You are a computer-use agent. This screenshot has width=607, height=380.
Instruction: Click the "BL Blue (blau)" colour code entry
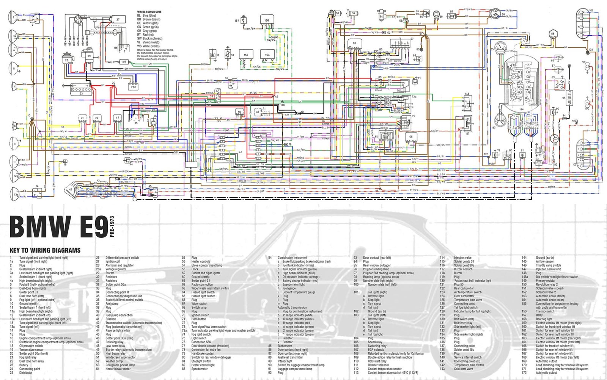pyautogui.click(x=146, y=16)
